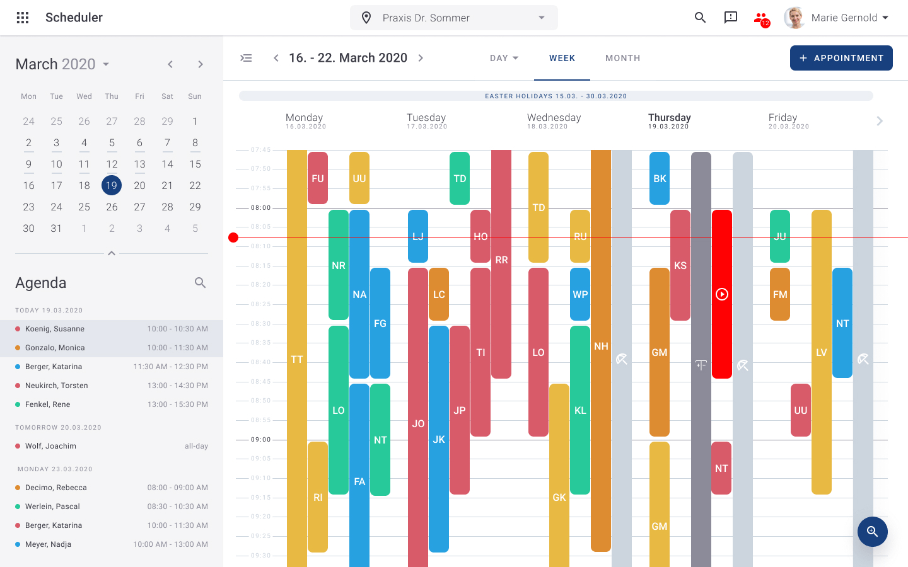Open the apps grid menu

tap(23, 18)
